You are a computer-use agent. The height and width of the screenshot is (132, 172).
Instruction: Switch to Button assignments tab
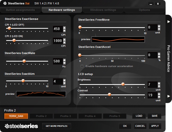click(x=20, y=10)
